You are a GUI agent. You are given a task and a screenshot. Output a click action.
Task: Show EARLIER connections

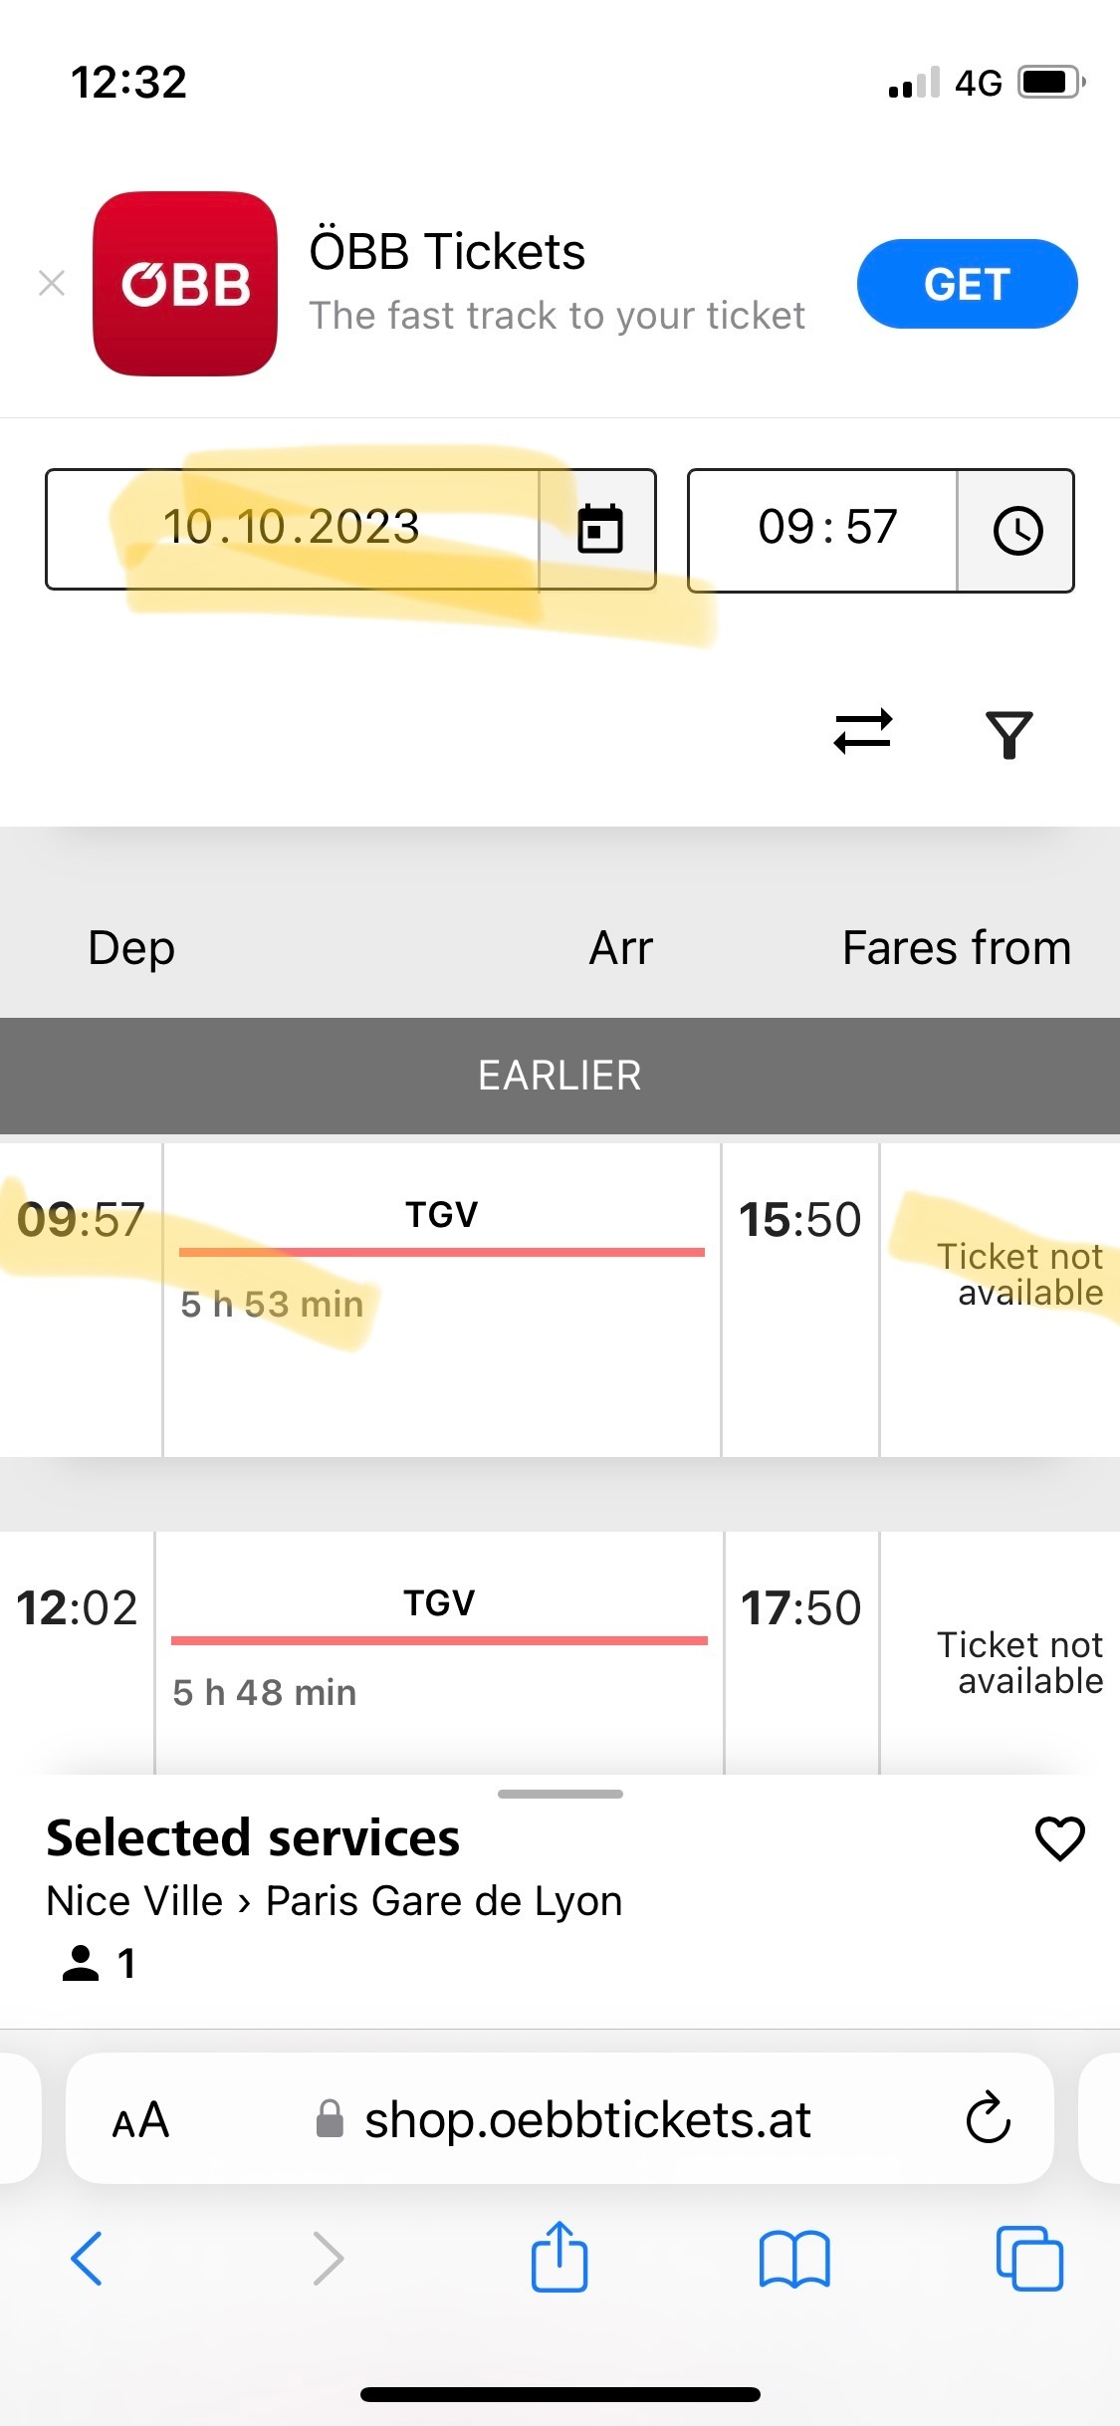tap(560, 1076)
